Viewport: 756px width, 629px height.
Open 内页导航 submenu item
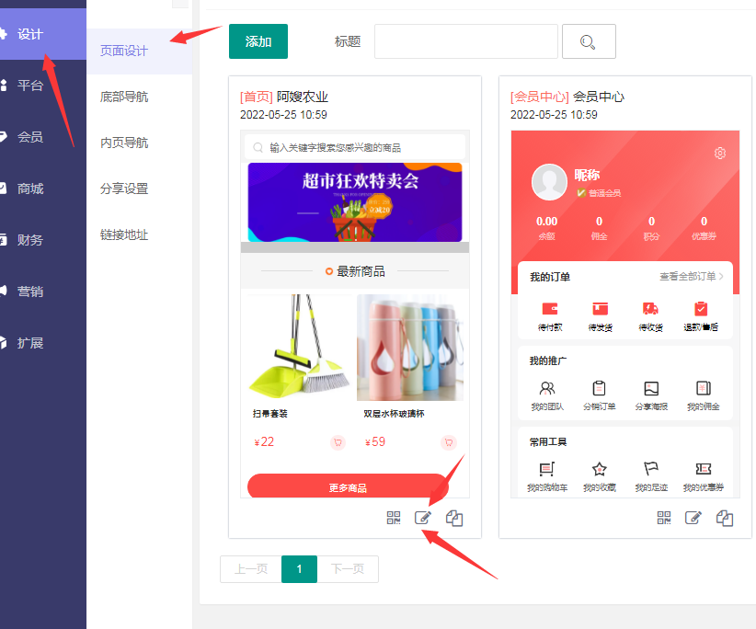pos(124,143)
